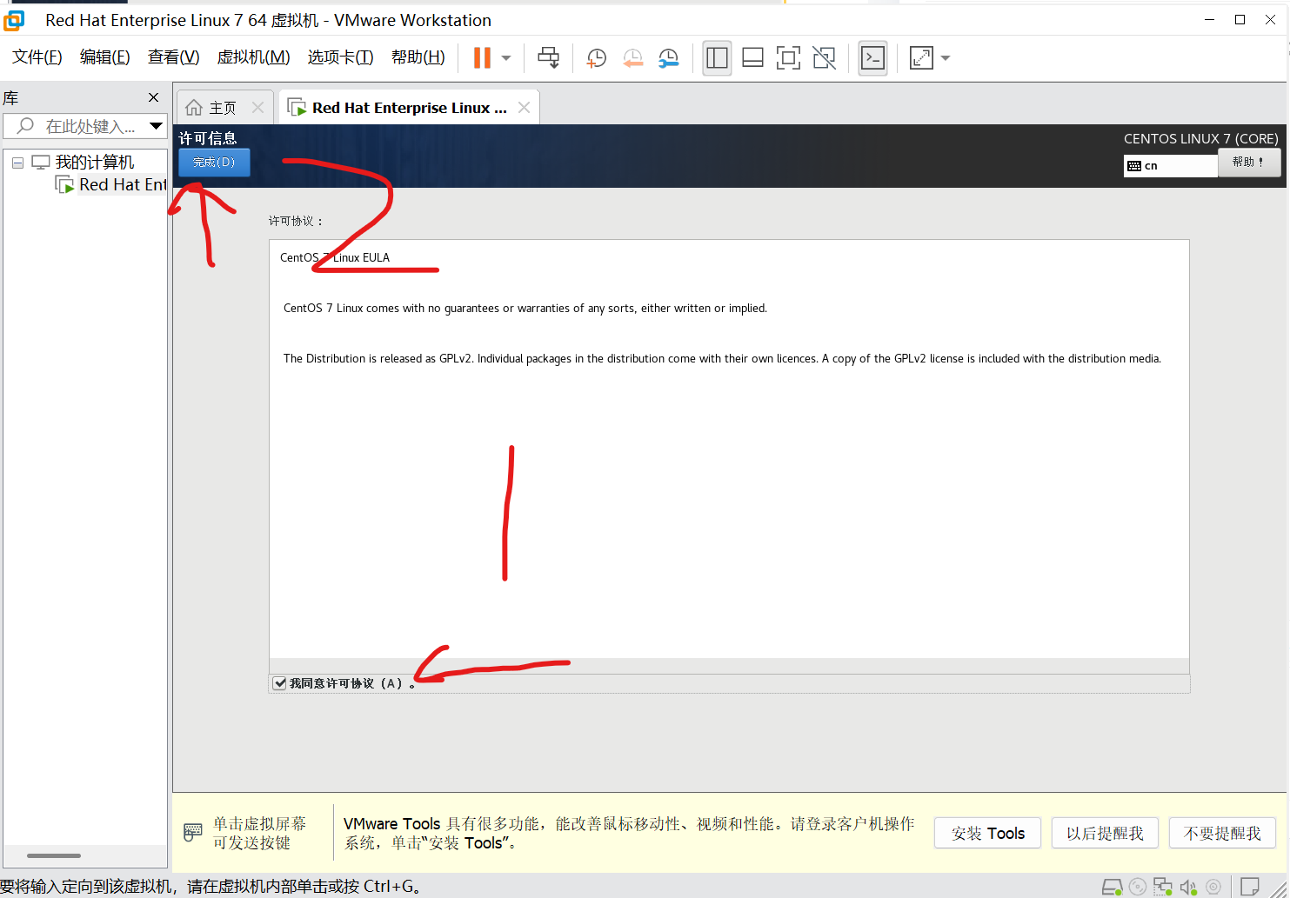
Task: Open the Snapshot Manager
Action: [x=668, y=57]
